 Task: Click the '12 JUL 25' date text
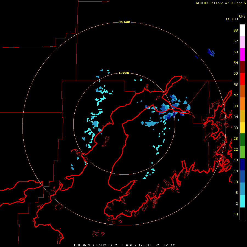tap(150, 245)
